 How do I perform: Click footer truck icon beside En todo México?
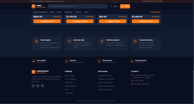[x=34, y=61]
